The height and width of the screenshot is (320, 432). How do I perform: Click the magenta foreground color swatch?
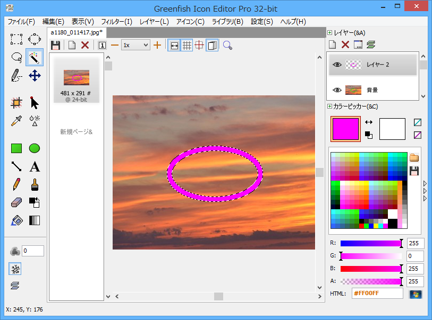[345, 129]
